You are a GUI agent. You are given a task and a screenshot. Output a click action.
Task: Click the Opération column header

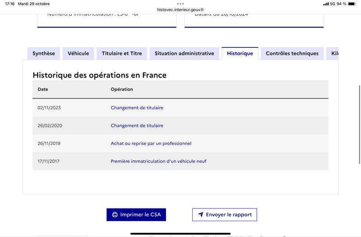pyautogui.click(x=122, y=89)
